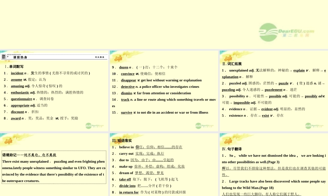Click the Ⅰ. 单词默写 heading
This screenshot has width=328, height=196.
pyautogui.click(x=14, y=67)
